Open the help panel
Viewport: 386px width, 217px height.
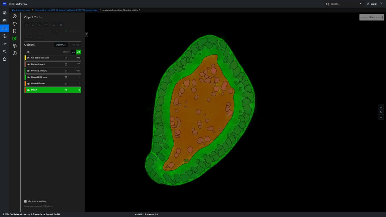tap(14, 53)
